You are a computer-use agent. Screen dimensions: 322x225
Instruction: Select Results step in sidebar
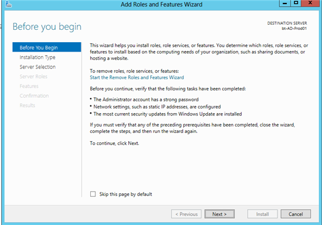28,105
